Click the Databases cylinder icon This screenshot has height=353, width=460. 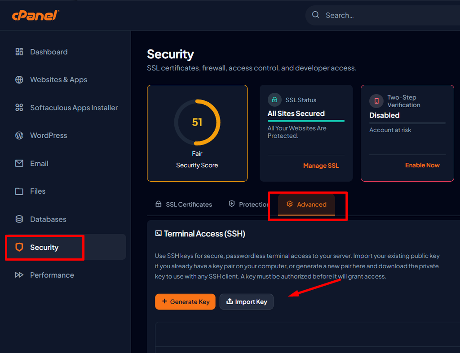click(x=19, y=219)
